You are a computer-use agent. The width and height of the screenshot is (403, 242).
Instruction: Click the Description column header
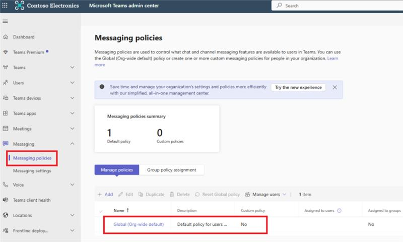[187, 210]
